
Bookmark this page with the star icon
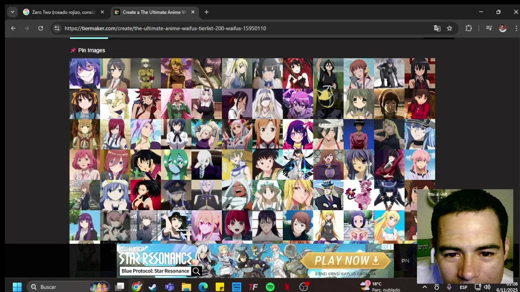449,28
